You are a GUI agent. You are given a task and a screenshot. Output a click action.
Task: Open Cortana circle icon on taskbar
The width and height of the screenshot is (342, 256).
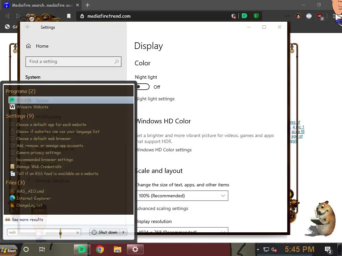click(26, 249)
